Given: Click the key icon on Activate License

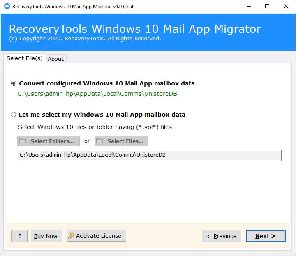Looking at the screenshot, I should click(x=71, y=235).
